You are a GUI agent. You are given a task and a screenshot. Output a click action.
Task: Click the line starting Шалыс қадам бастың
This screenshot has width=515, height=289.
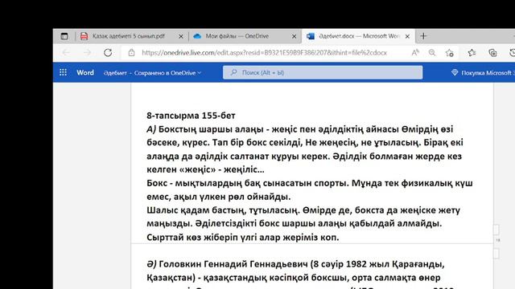tap(303, 210)
